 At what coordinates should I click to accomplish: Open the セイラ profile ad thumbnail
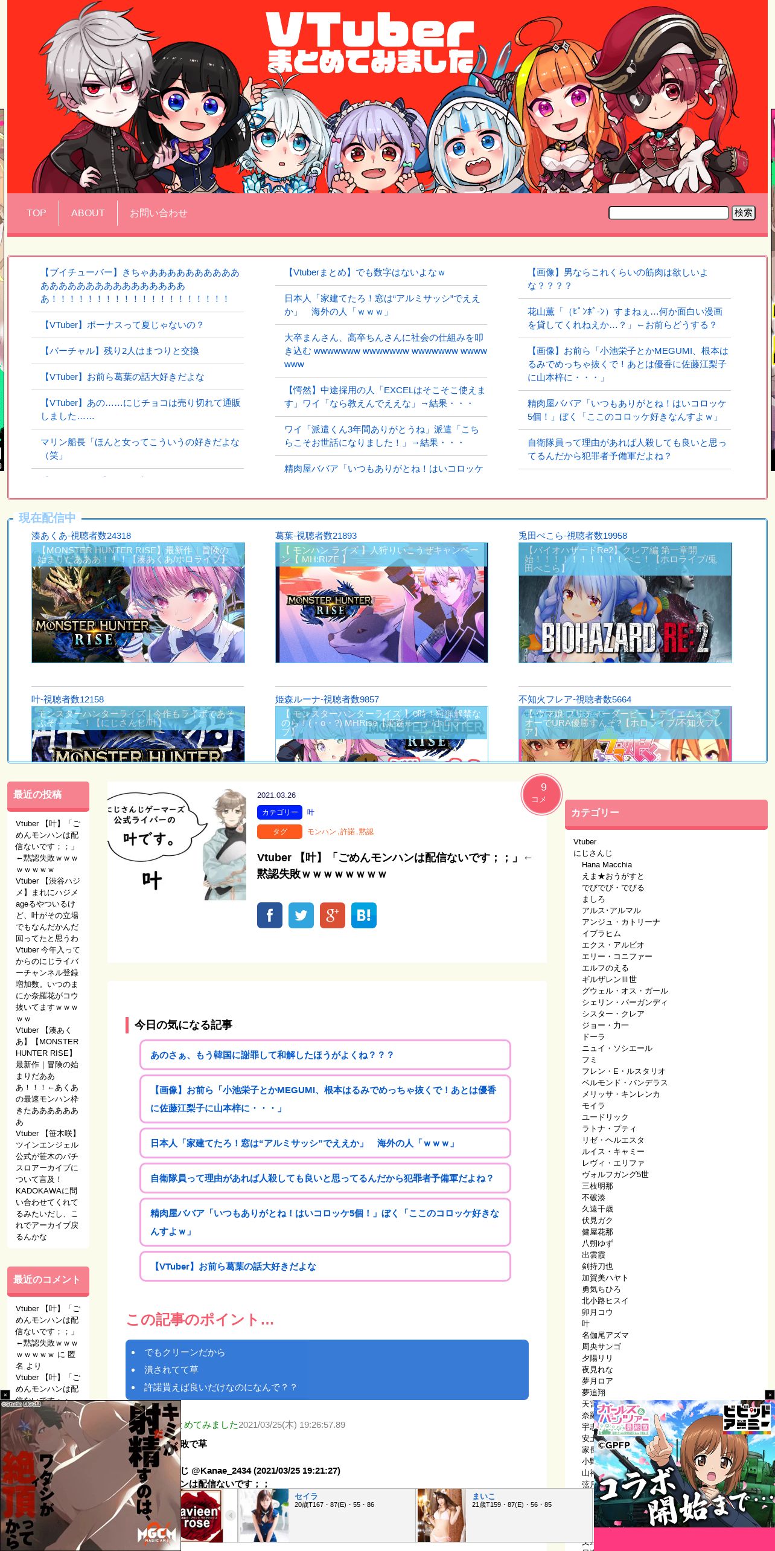click(x=263, y=1515)
